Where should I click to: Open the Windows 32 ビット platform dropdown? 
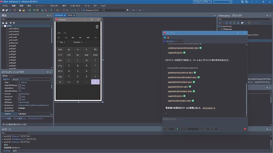pos(93,10)
